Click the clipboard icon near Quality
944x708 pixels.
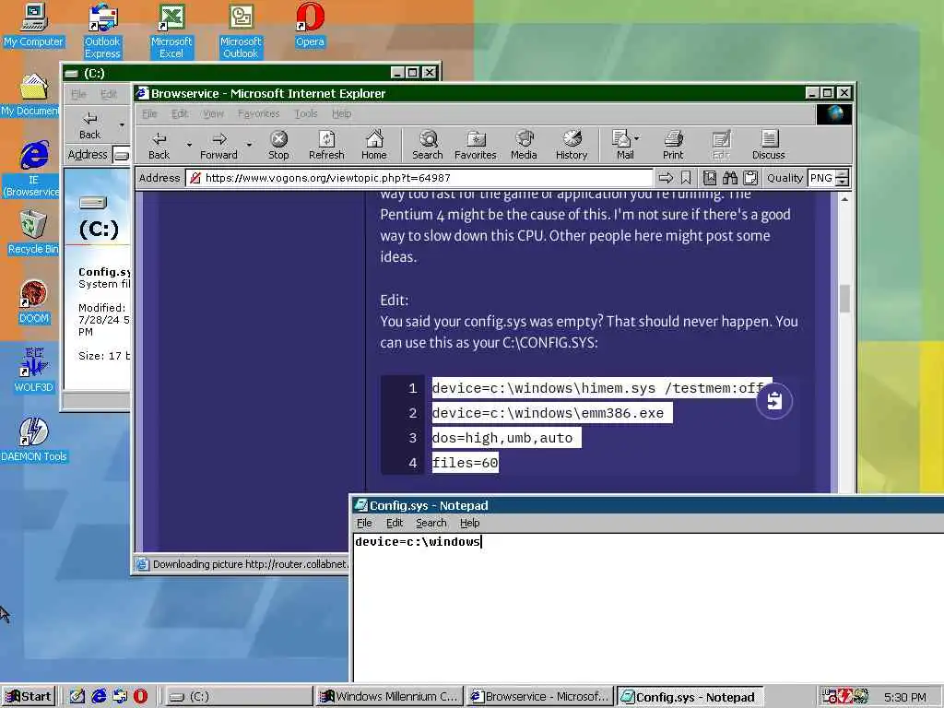pos(750,178)
